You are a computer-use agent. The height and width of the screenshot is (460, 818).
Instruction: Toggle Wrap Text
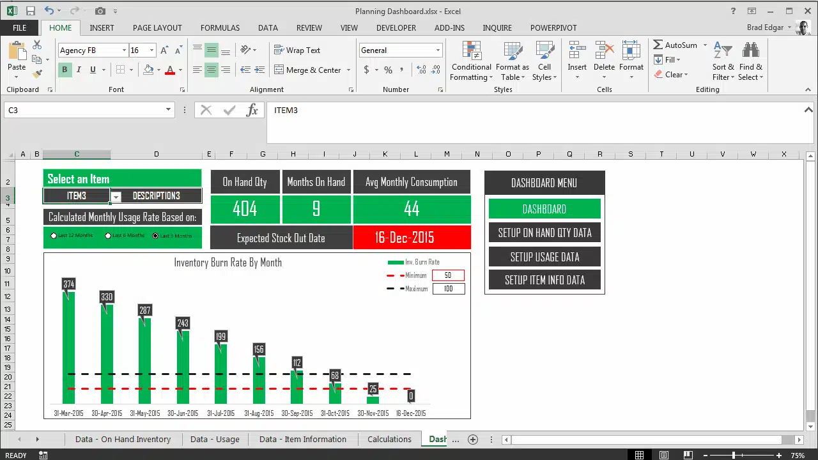pos(297,50)
